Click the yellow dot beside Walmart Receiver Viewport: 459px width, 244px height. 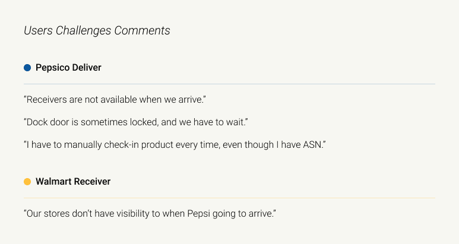click(27, 182)
